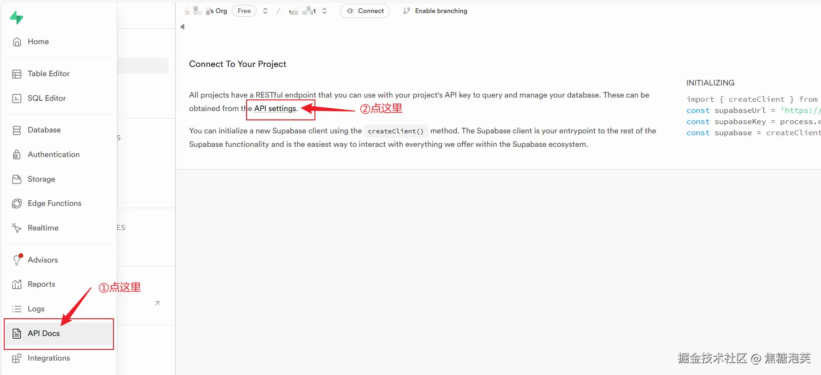Click the Authentication lock icon
Screen dimensions: 821x375
coord(17,155)
